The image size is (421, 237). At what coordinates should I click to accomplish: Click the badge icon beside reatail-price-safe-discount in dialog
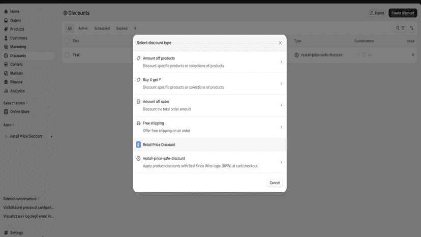tap(138, 158)
